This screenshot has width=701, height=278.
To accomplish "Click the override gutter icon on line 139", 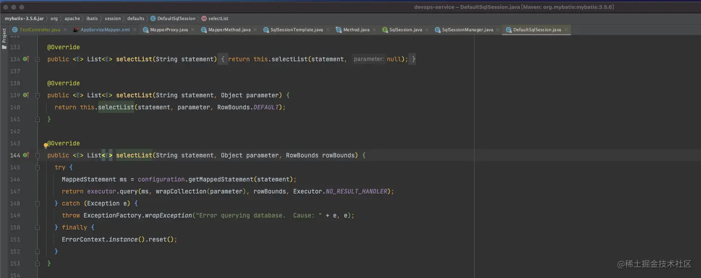I will click(x=26, y=95).
